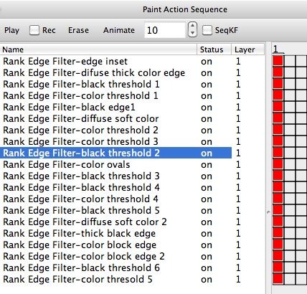Enable the Rec checkbox
Image resolution: width=307 pixels, height=294 pixels.
pos(34,30)
